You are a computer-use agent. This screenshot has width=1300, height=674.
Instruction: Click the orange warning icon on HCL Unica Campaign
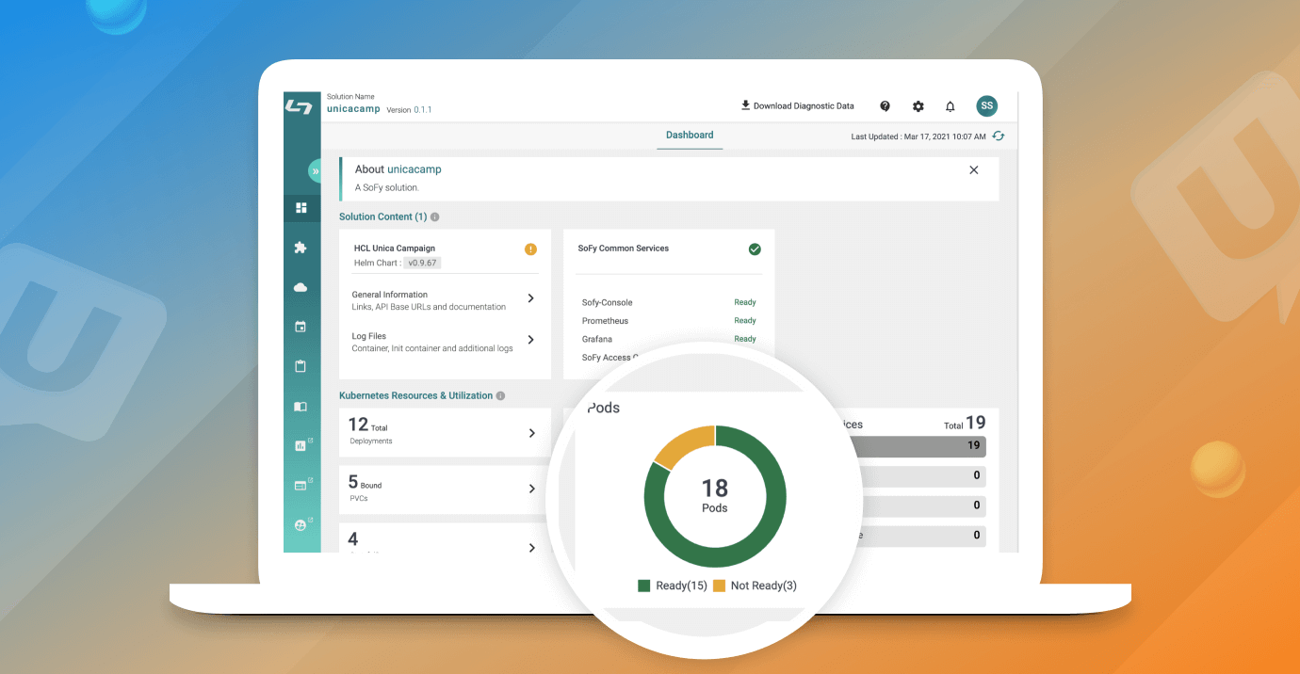[530, 249]
